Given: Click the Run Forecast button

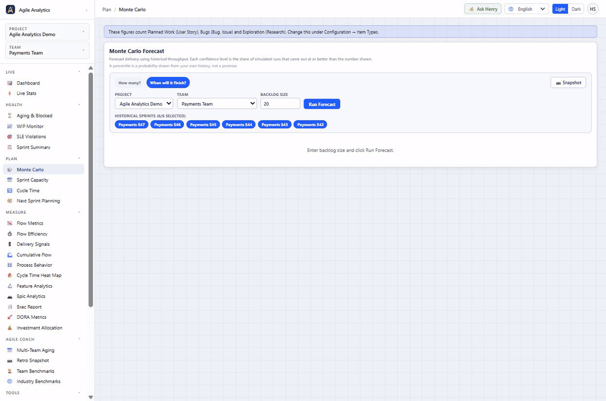Looking at the screenshot, I should (x=322, y=104).
